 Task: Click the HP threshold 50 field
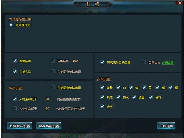point(47,99)
